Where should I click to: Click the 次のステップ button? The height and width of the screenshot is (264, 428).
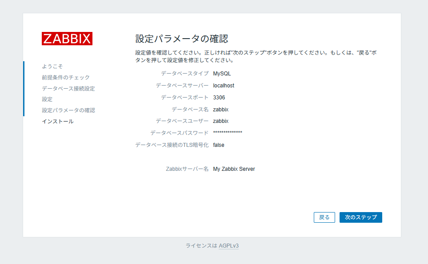tap(360, 217)
